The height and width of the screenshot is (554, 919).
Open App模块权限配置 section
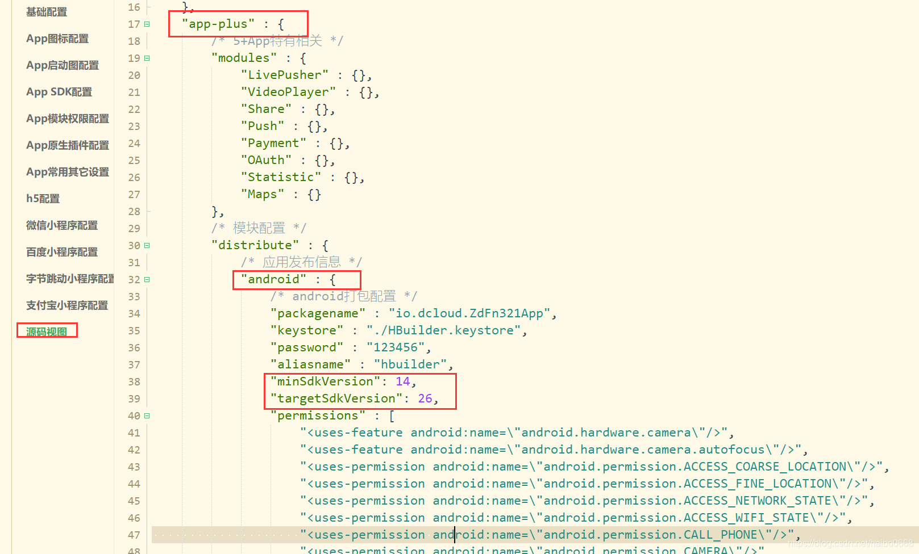(x=68, y=119)
